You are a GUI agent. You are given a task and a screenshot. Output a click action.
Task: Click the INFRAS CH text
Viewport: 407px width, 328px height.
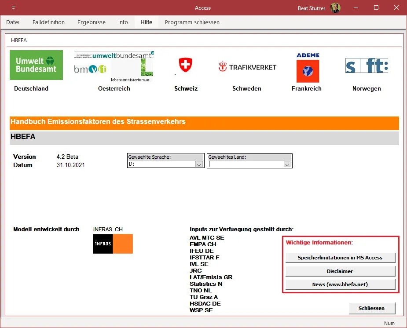coord(108,230)
